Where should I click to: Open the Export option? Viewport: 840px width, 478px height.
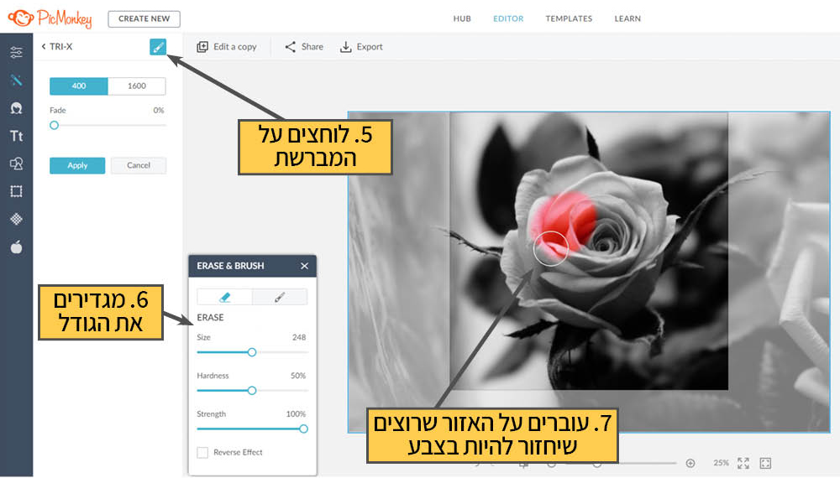361,47
